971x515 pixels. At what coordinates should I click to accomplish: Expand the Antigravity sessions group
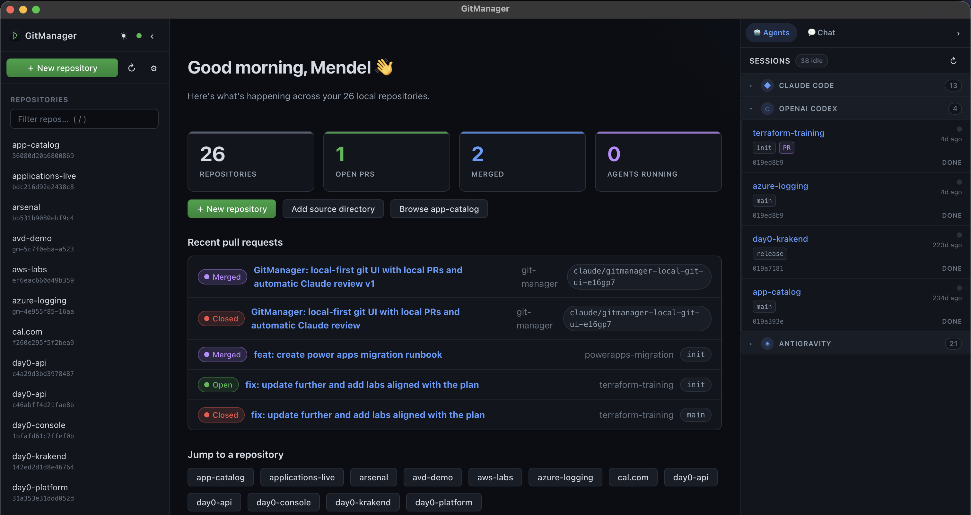[856, 344]
